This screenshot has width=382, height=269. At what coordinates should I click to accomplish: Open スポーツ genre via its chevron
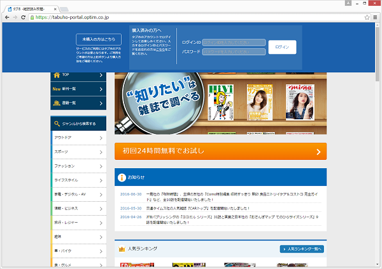(x=101, y=152)
